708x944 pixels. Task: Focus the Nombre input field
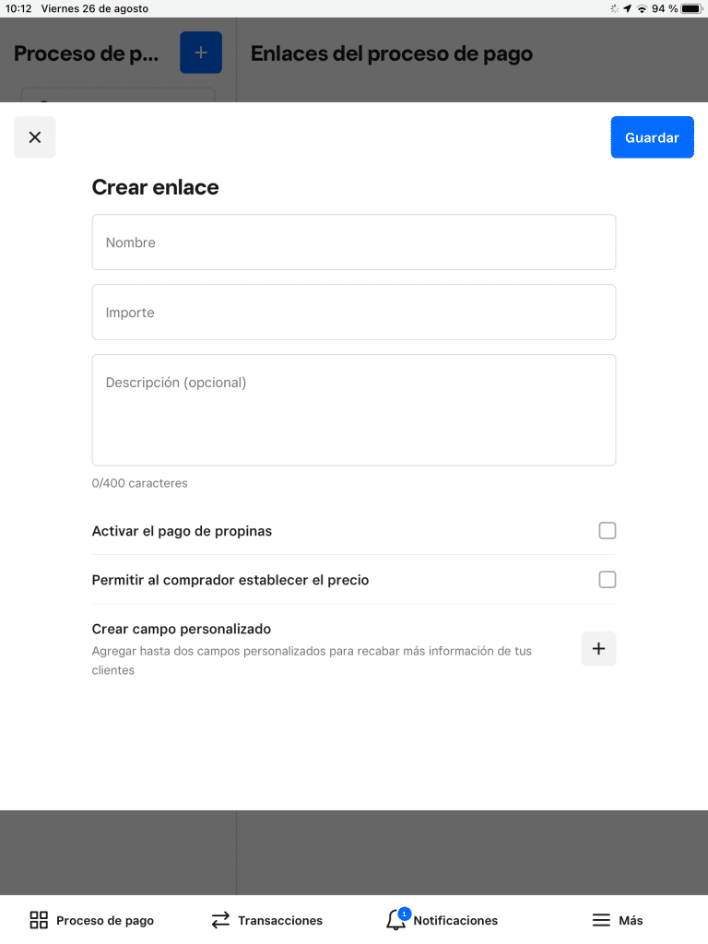coord(354,242)
